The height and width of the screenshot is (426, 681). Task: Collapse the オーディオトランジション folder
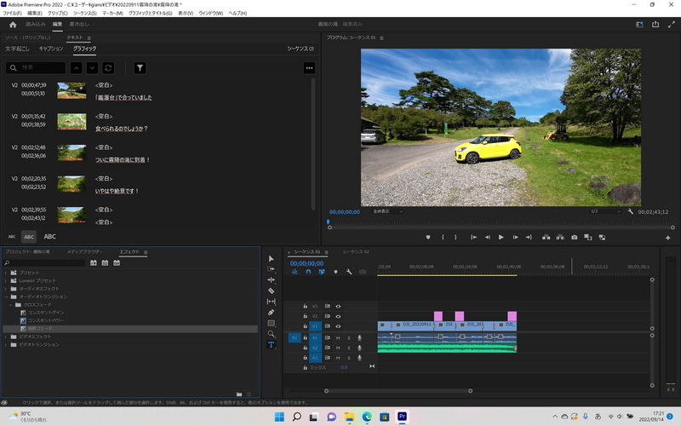[6, 296]
